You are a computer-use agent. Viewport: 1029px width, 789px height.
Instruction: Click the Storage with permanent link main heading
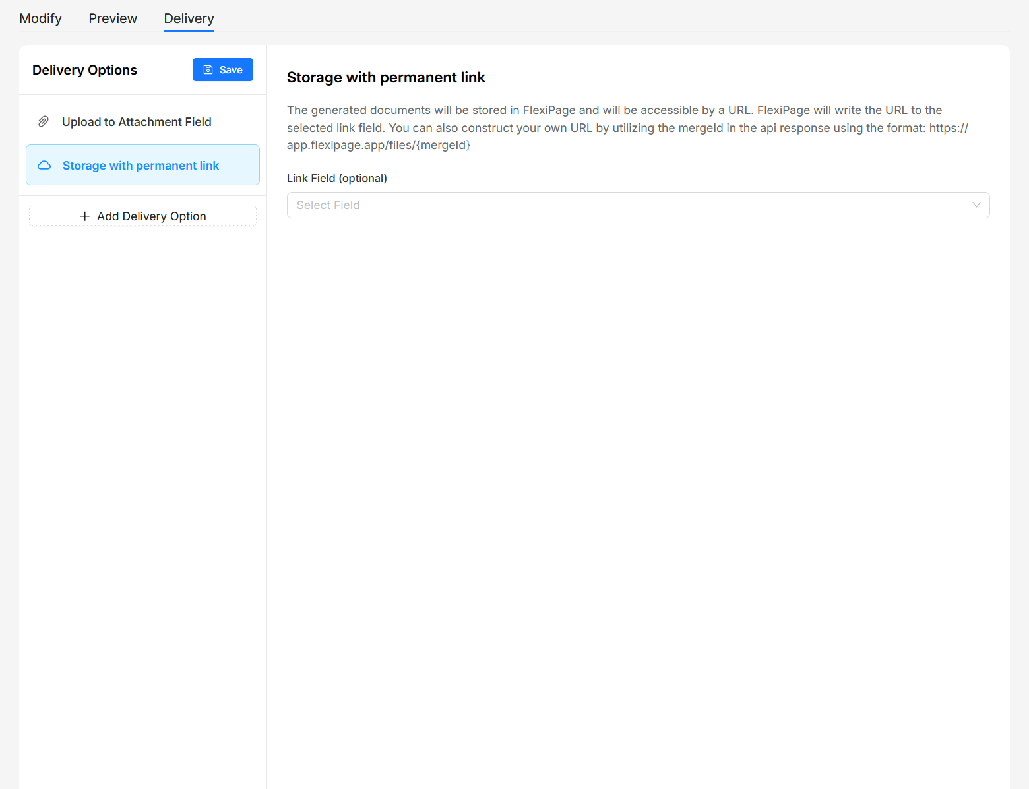tap(386, 78)
